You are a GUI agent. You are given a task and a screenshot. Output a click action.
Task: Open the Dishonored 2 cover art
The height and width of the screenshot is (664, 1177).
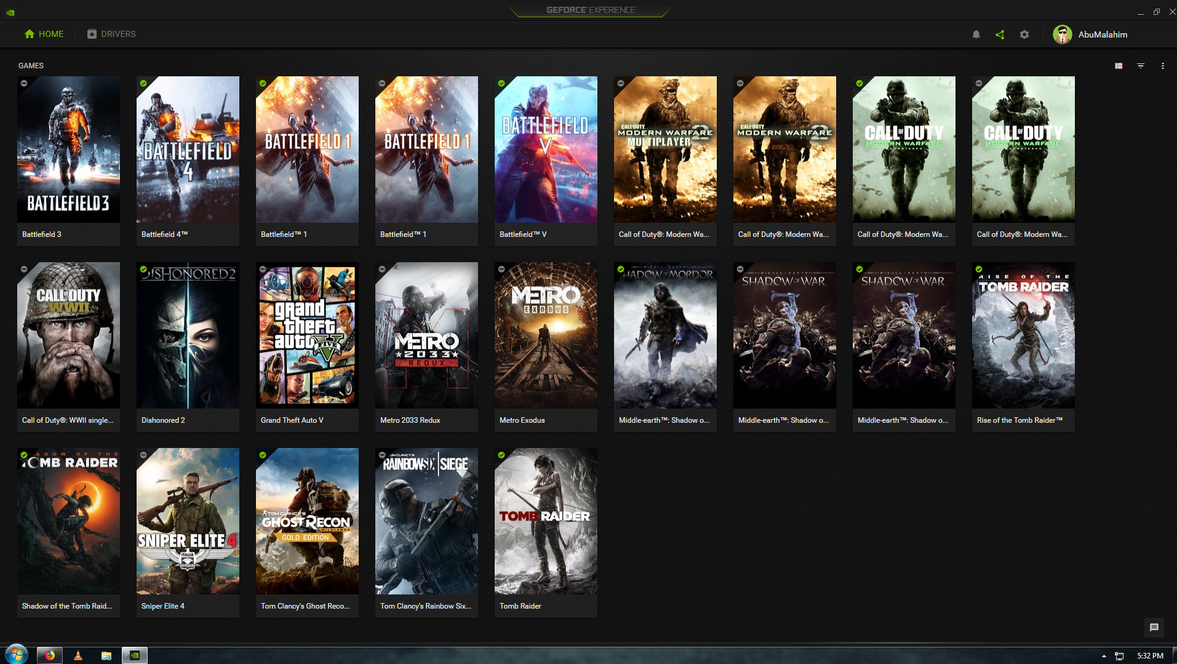188,335
